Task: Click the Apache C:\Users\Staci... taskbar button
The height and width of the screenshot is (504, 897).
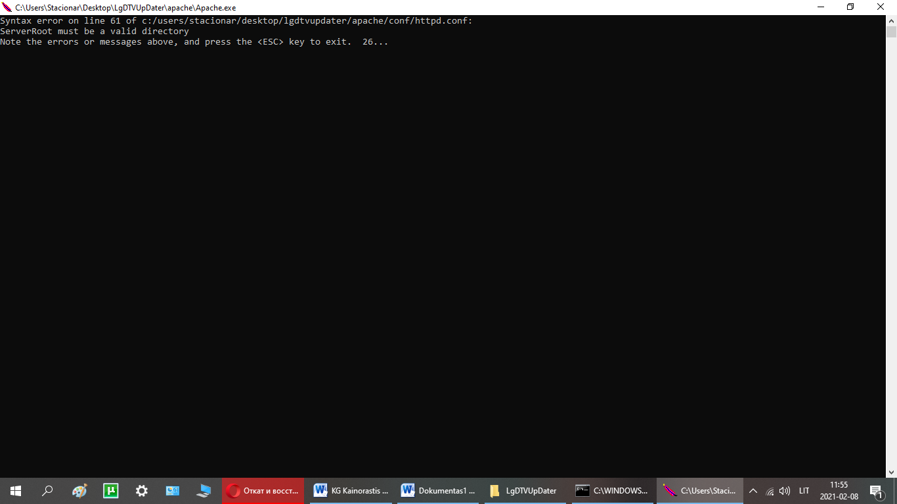Action: [700, 491]
